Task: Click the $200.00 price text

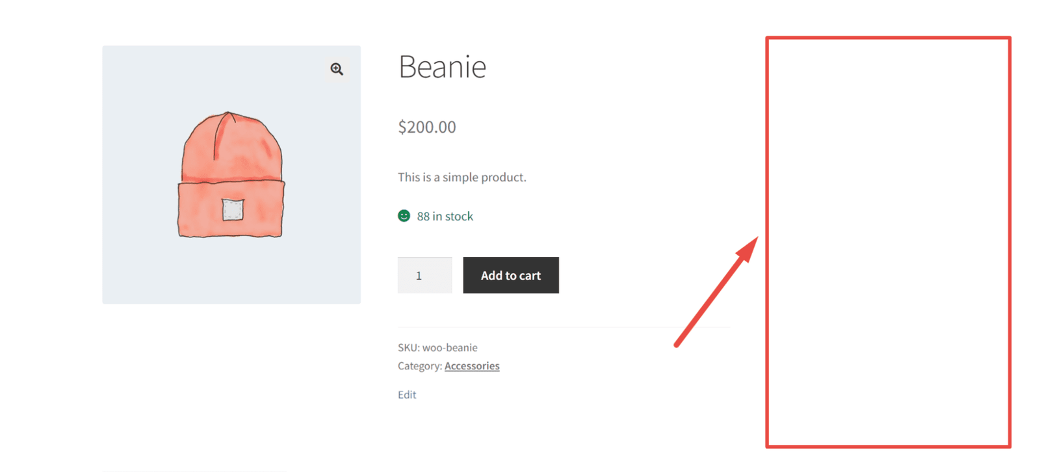Action: tap(427, 127)
